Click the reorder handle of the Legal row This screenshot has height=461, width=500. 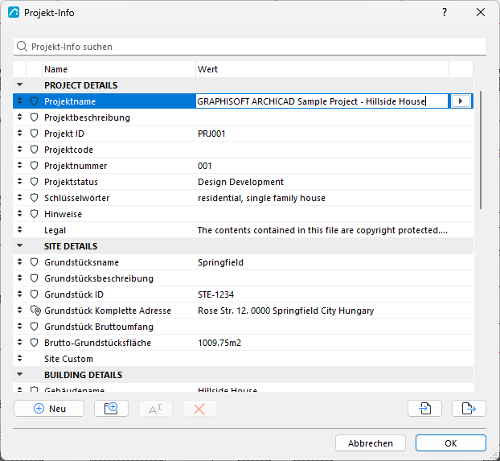click(20, 229)
